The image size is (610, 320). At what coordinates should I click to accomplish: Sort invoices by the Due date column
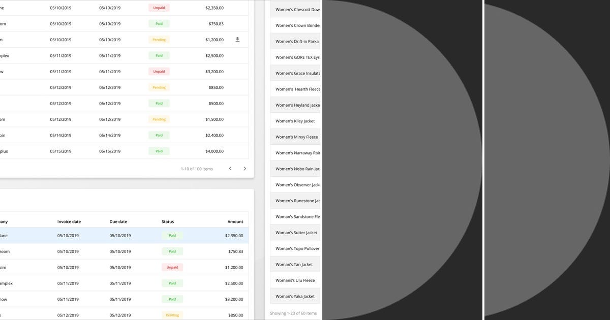[118, 221]
